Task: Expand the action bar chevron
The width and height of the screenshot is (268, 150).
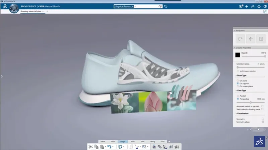Action: (169, 141)
